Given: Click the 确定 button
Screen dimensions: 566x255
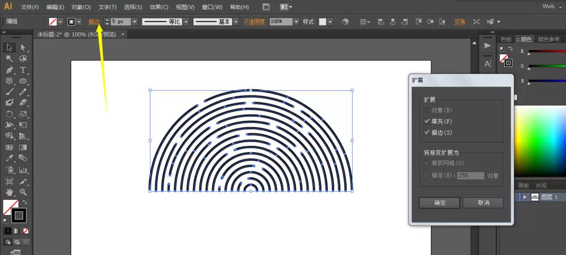Looking at the screenshot, I should click(x=439, y=203).
